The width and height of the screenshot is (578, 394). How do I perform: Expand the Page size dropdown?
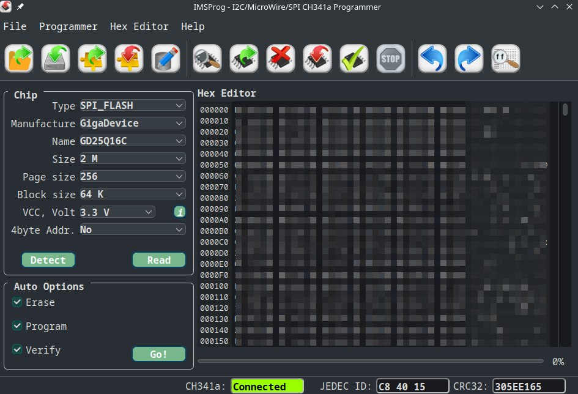[x=133, y=176]
